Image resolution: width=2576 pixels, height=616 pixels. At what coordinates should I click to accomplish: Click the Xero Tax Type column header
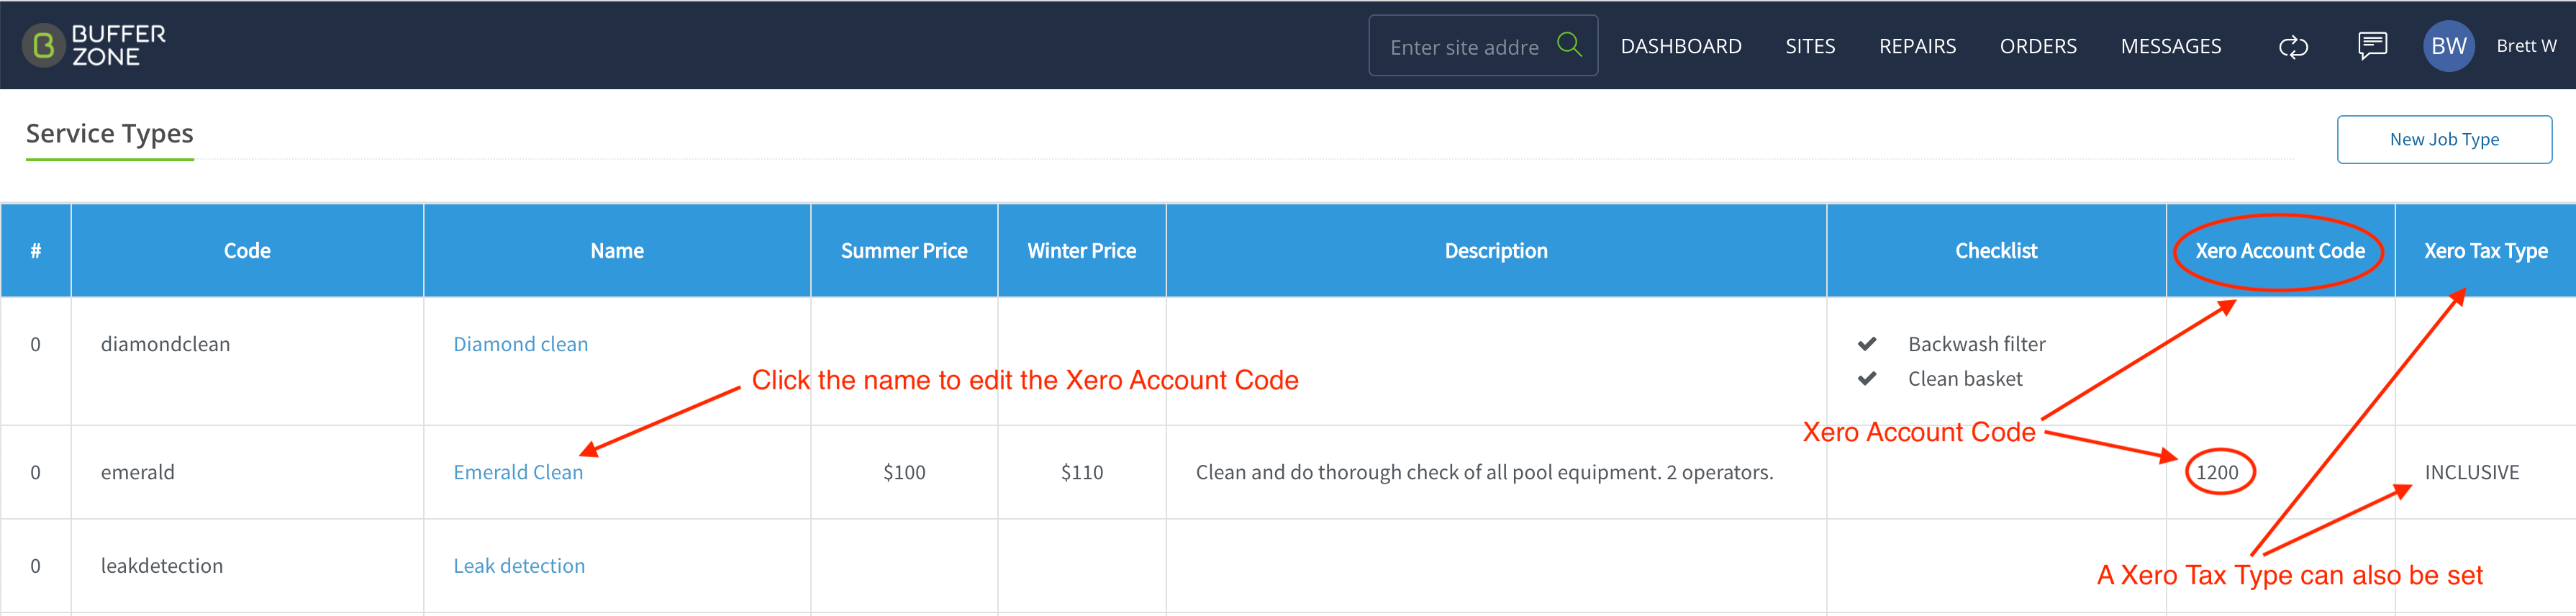tap(2485, 251)
